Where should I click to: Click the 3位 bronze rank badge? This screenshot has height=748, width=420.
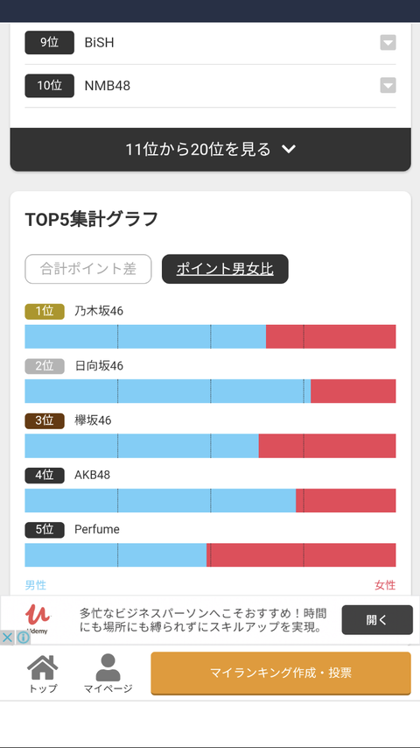(x=45, y=420)
